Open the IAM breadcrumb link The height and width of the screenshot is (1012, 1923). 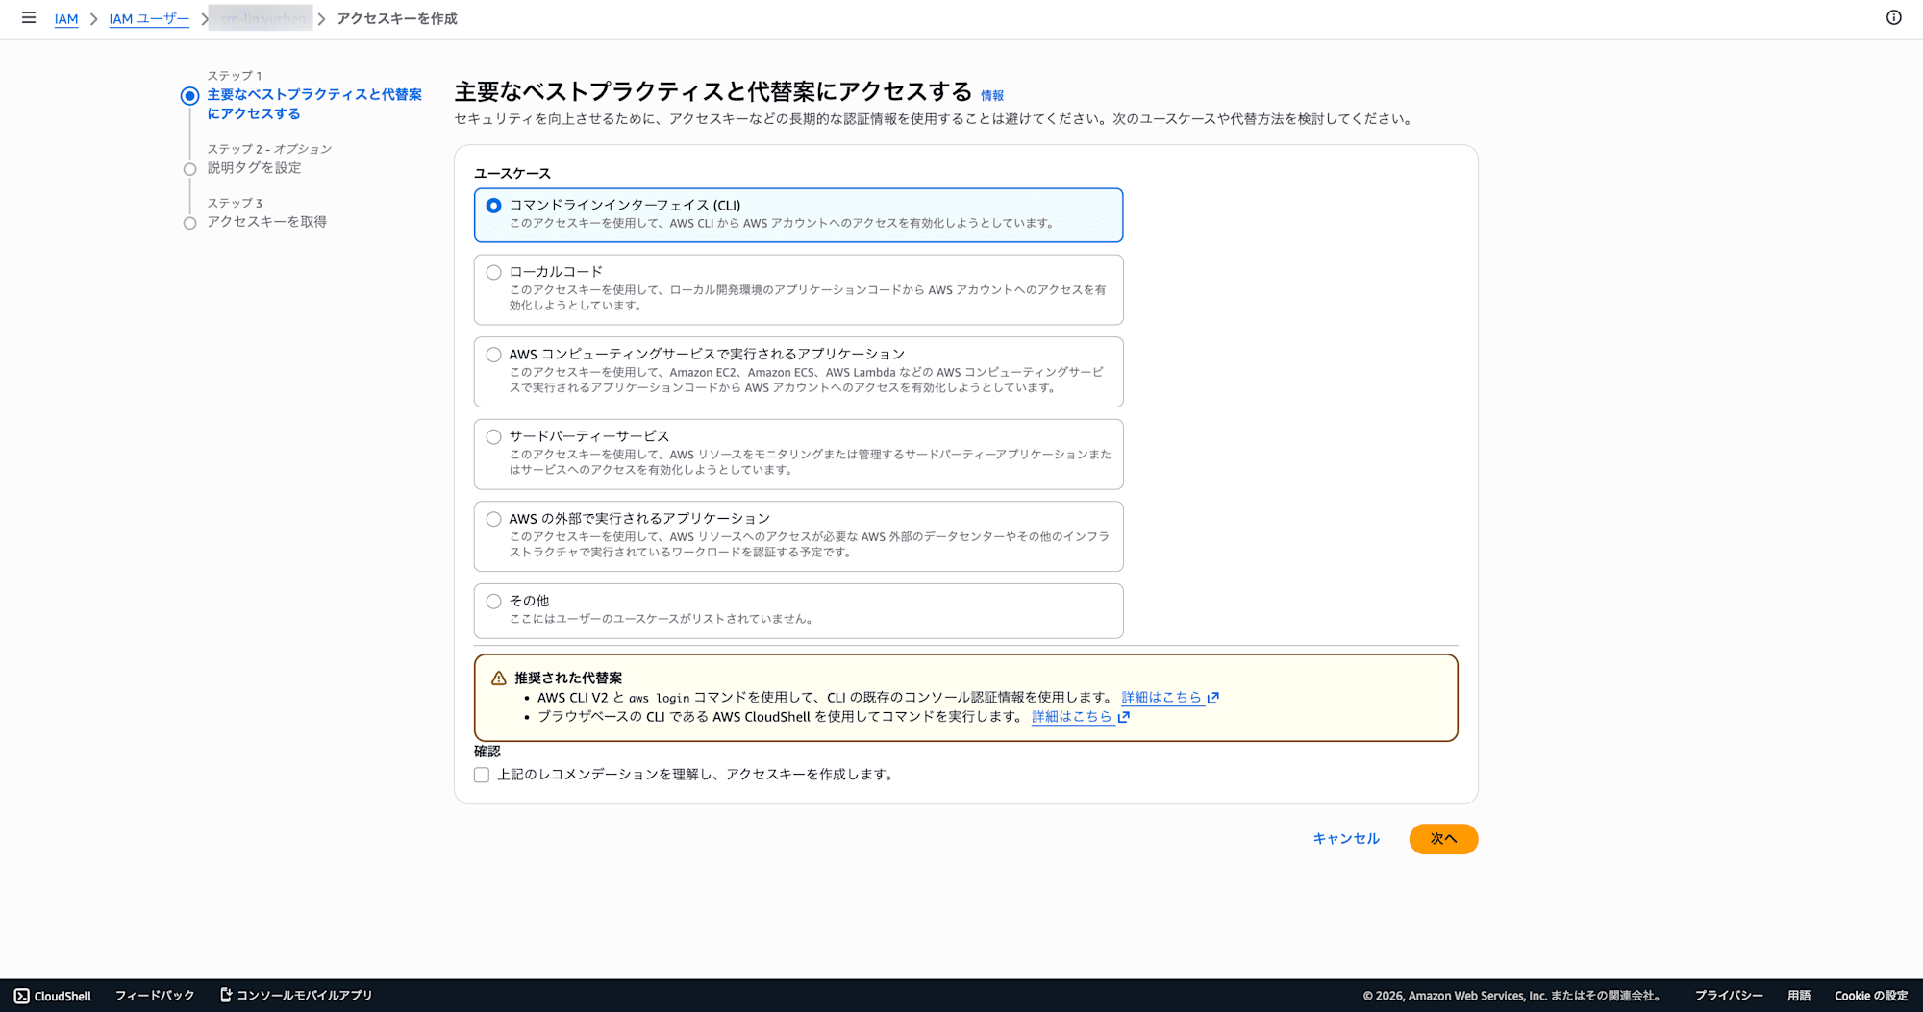point(66,18)
